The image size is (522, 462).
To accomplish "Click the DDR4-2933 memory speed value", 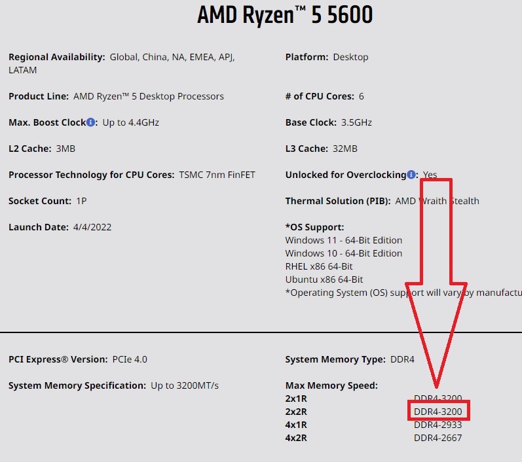I will tap(438, 425).
